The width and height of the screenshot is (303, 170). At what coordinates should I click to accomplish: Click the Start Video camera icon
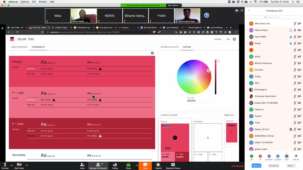pyautogui.click(x=19, y=164)
